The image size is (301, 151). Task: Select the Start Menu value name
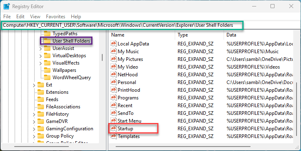point(130,121)
